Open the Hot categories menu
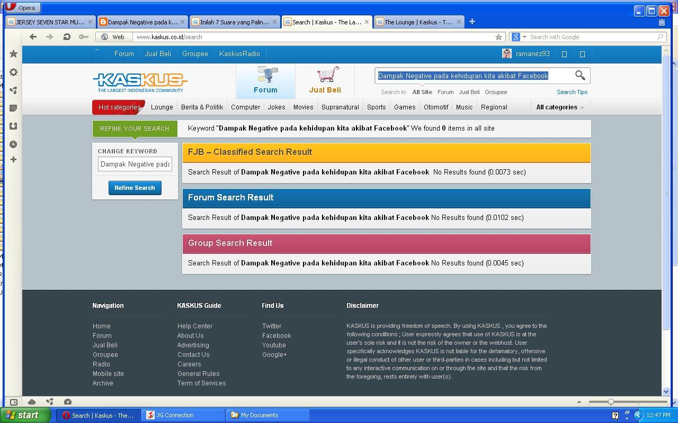 (x=119, y=107)
